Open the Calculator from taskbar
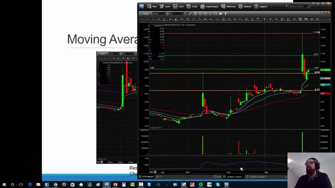This screenshot has width=335, height=188. click(124, 184)
